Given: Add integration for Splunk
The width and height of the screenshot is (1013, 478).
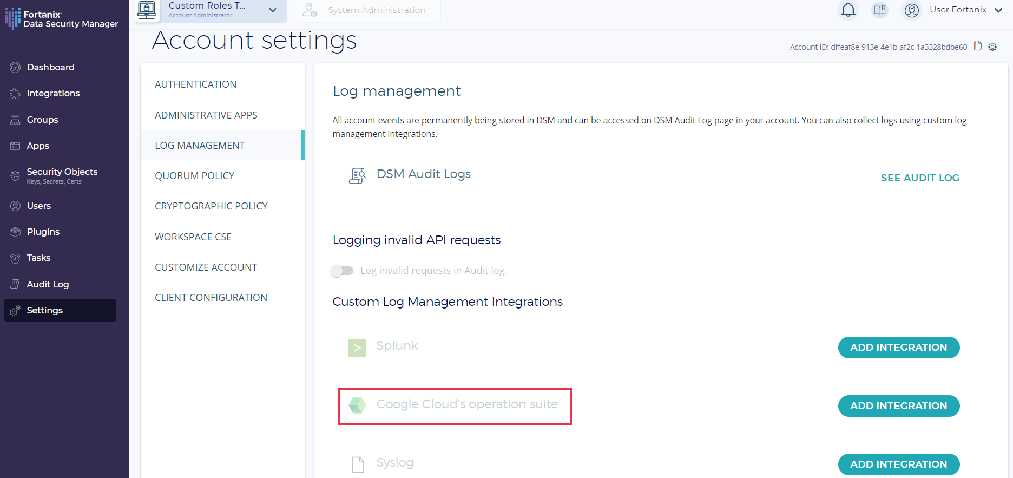Looking at the screenshot, I should coord(898,348).
